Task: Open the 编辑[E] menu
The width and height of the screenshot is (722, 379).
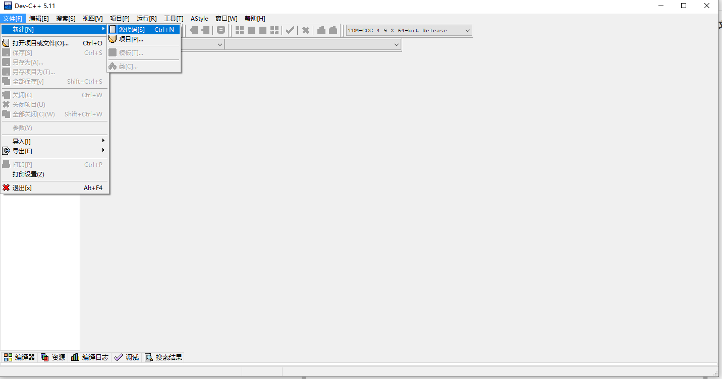Action: click(39, 19)
